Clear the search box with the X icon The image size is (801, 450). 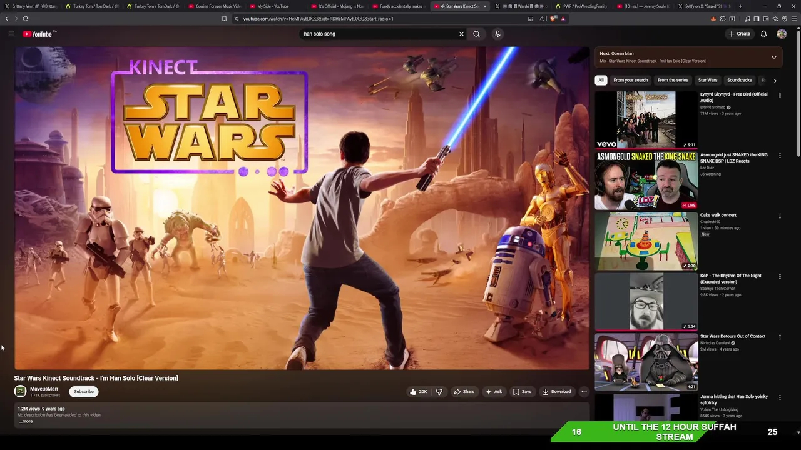click(462, 34)
